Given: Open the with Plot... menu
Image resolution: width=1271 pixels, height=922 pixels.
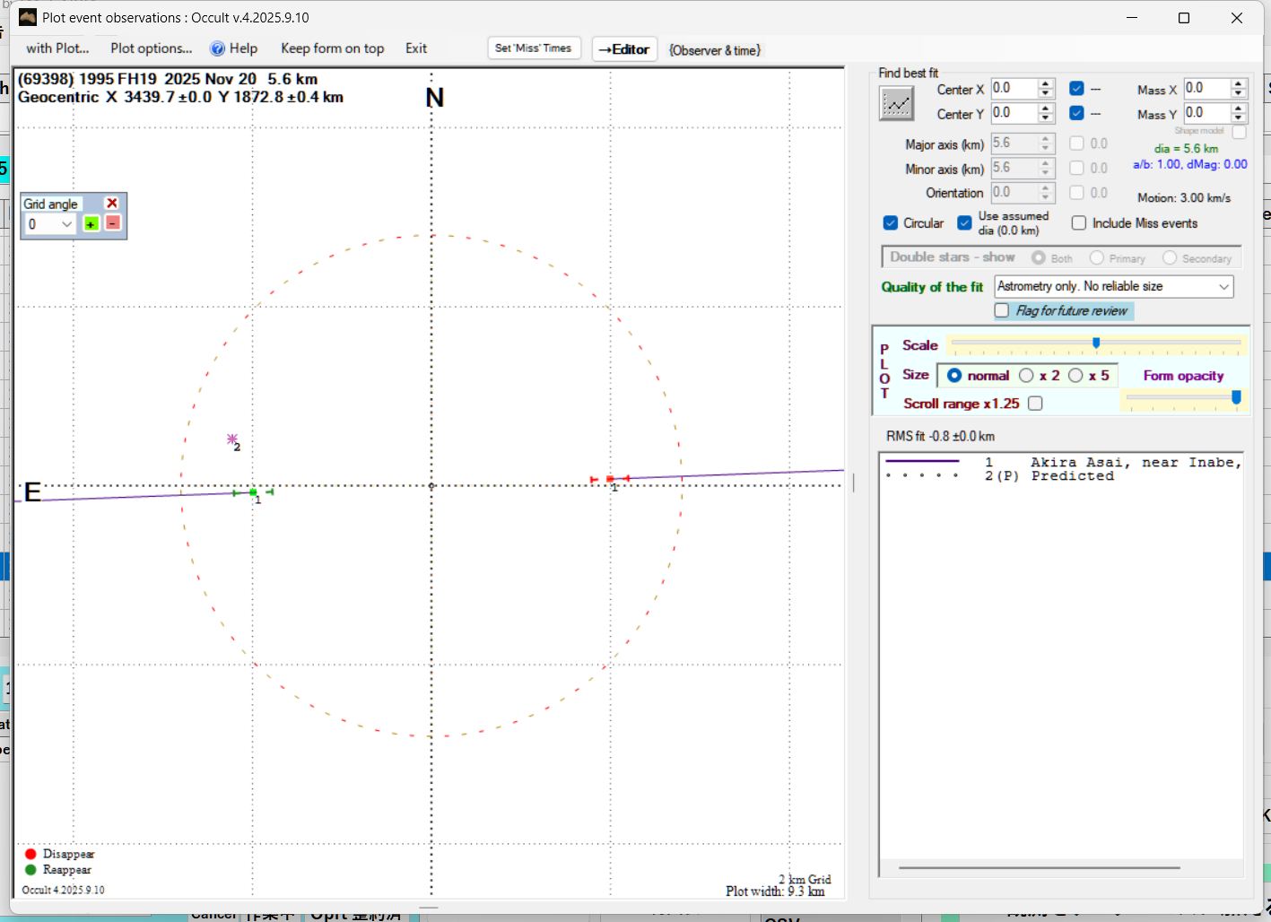Looking at the screenshot, I should tap(57, 48).
